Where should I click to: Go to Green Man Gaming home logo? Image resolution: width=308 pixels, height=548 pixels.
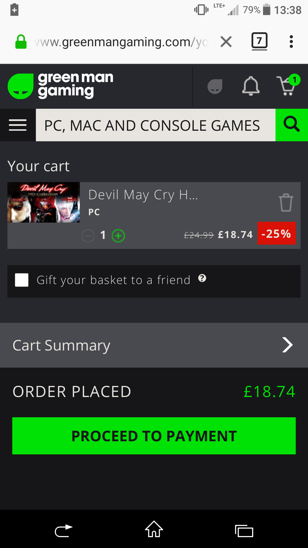tap(60, 86)
